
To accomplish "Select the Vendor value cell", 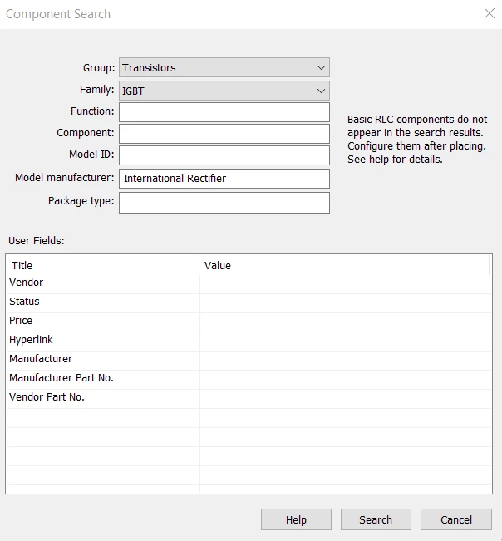I will 345,284.
